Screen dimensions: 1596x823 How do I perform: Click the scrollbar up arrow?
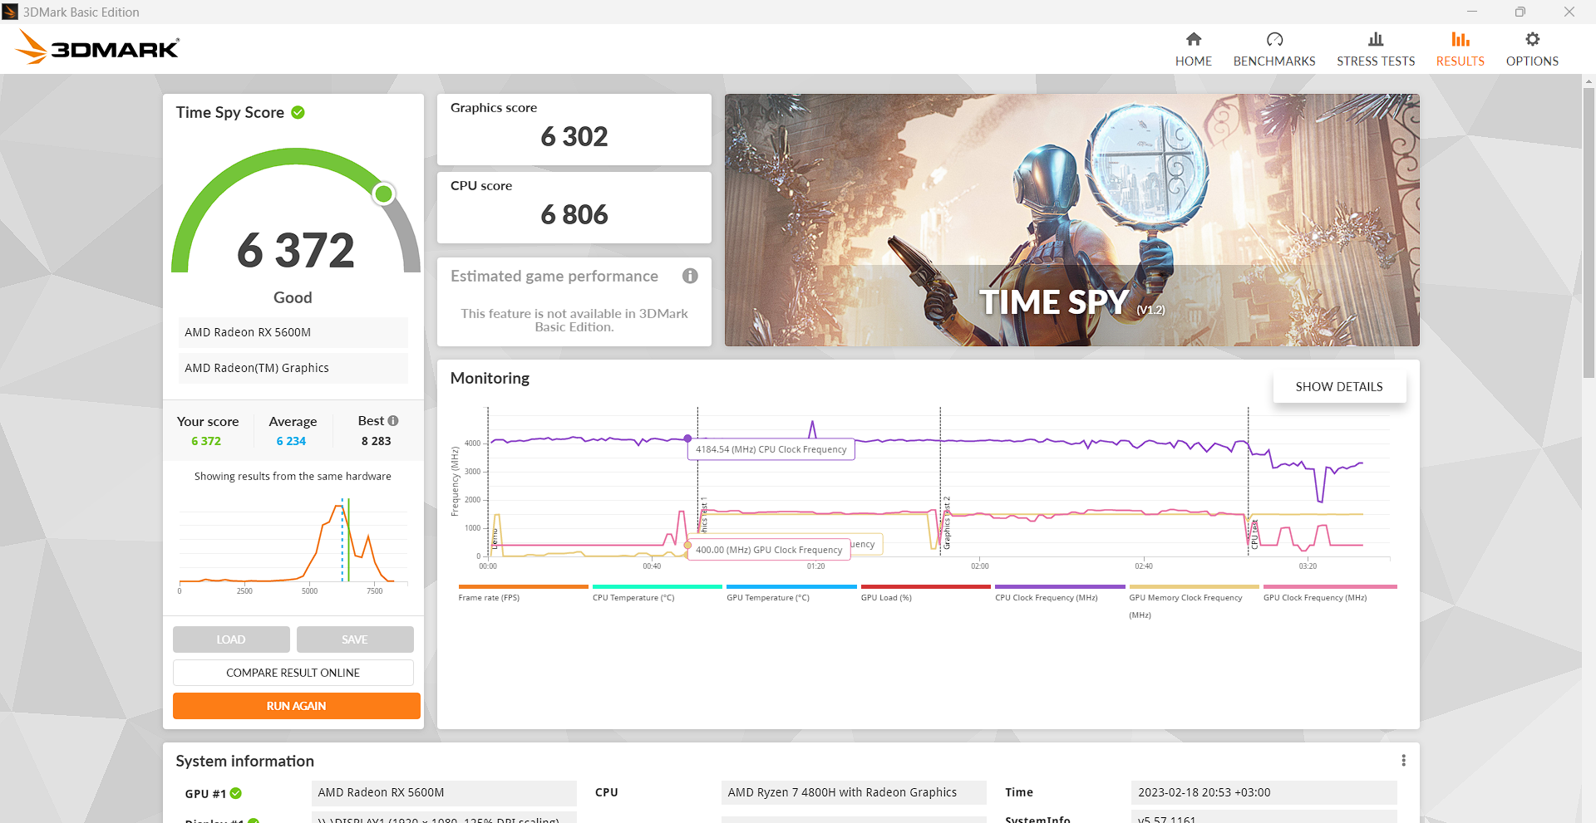1589,81
